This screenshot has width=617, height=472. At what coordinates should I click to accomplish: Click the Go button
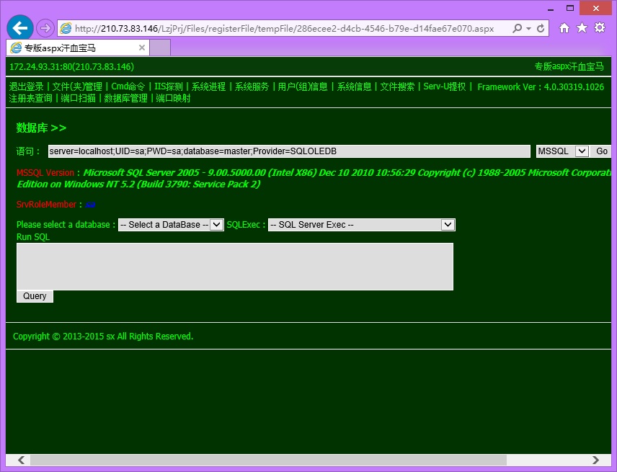[602, 151]
